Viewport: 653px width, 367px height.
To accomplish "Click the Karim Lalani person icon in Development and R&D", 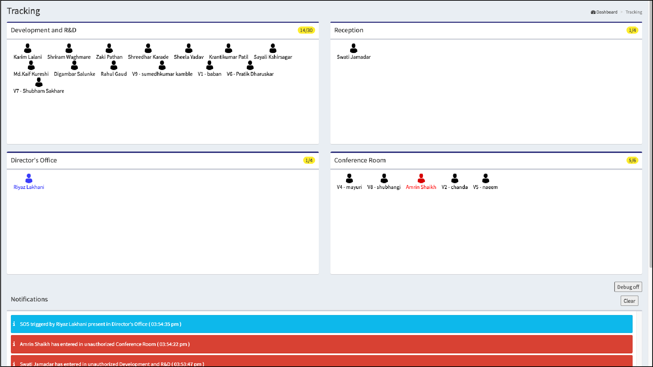I will tap(28, 48).
